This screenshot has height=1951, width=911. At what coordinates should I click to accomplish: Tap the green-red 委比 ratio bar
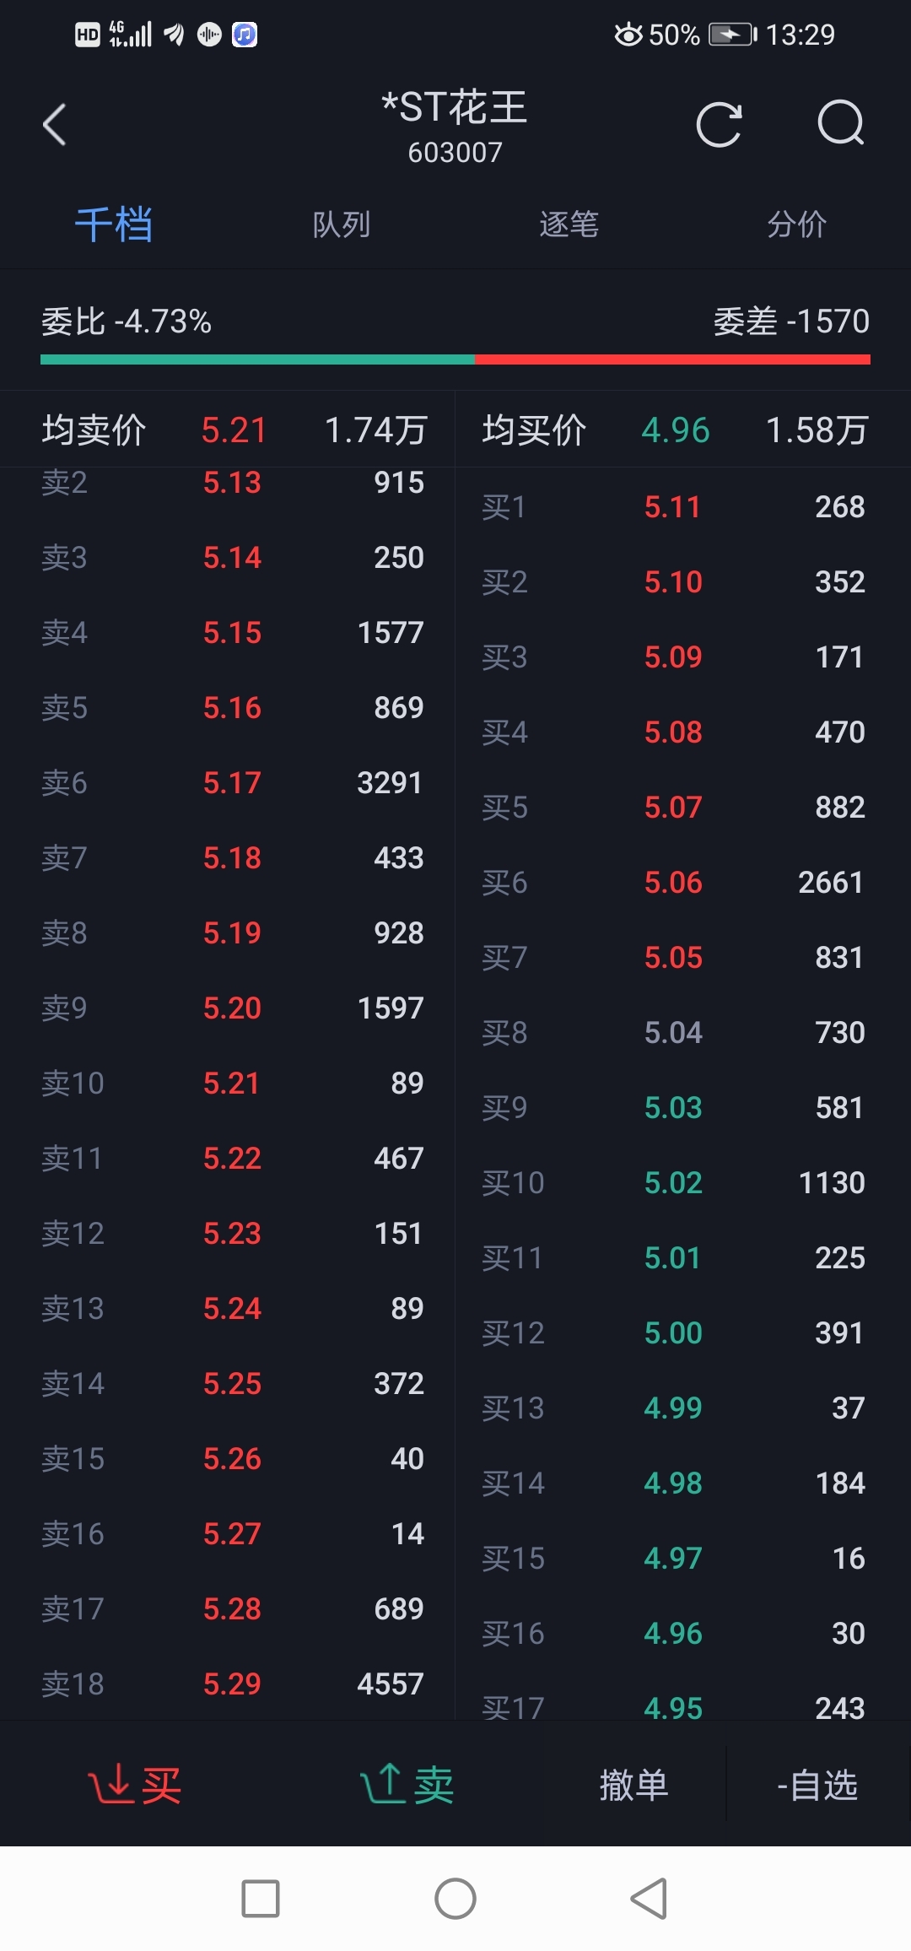[x=455, y=359]
